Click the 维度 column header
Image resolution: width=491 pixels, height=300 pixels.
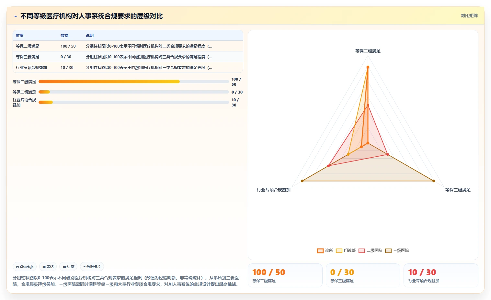[20, 36]
